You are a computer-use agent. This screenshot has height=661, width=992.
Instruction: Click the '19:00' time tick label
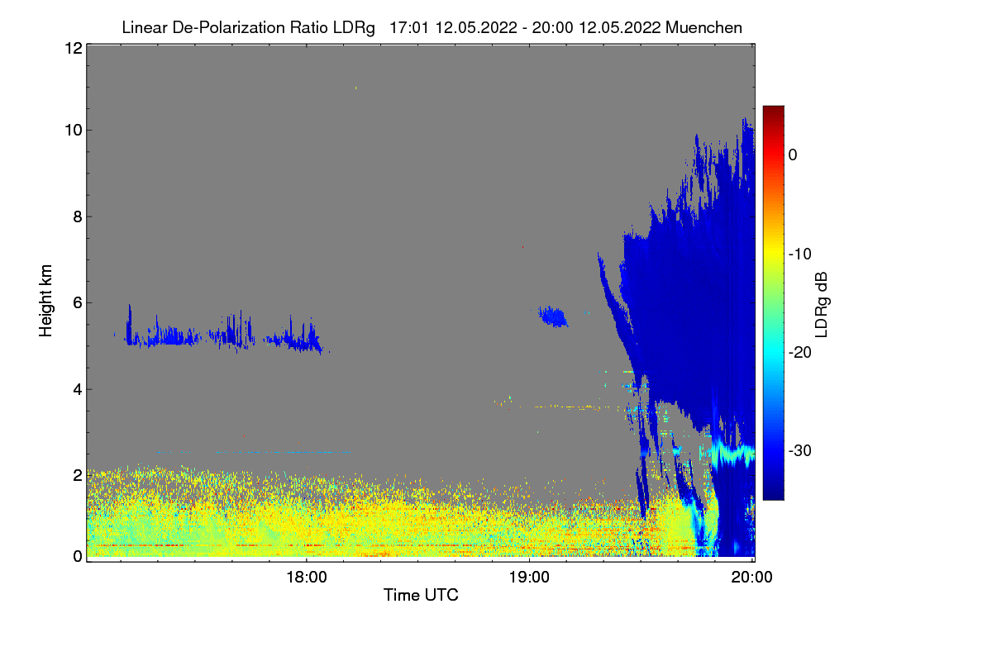(x=529, y=578)
